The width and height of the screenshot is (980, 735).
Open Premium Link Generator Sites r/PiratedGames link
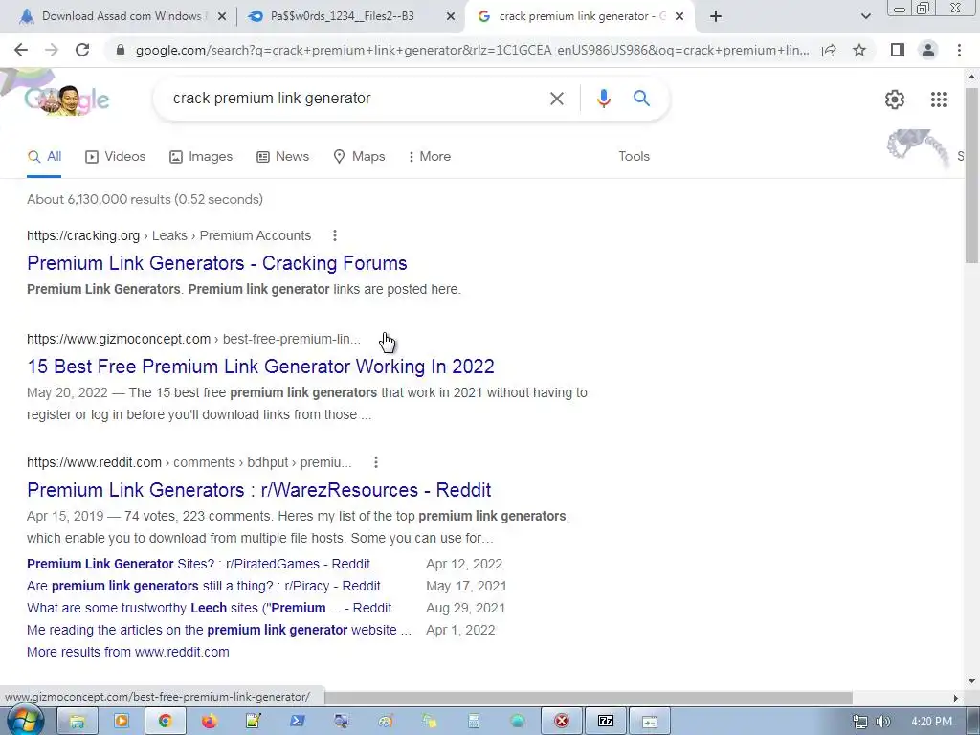[x=198, y=564]
